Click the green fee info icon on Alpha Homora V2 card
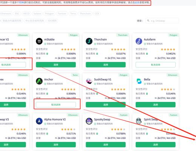This screenshot has width=196, height=151. click(x=47, y=134)
